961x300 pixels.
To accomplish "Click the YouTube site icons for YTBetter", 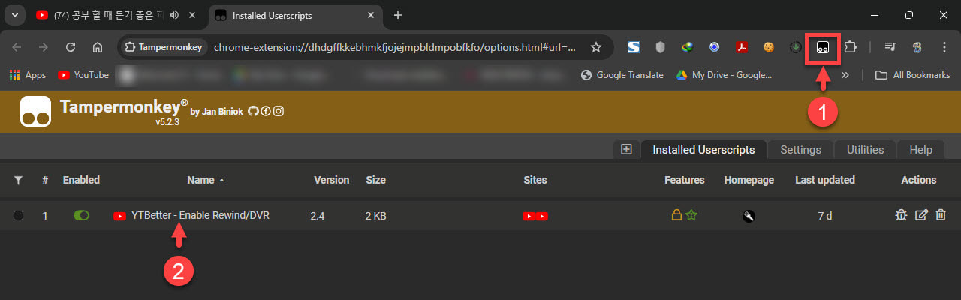I will pyautogui.click(x=535, y=216).
